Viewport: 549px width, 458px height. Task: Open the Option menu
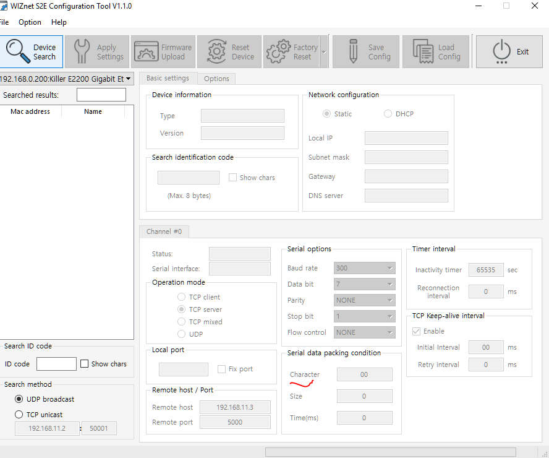coord(30,22)
